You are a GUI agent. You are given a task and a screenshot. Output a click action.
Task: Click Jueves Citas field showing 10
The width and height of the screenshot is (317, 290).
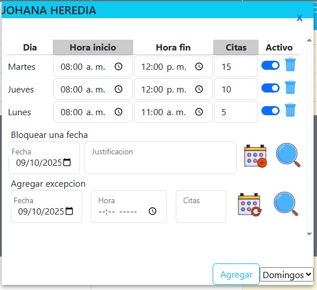point(236,89)
